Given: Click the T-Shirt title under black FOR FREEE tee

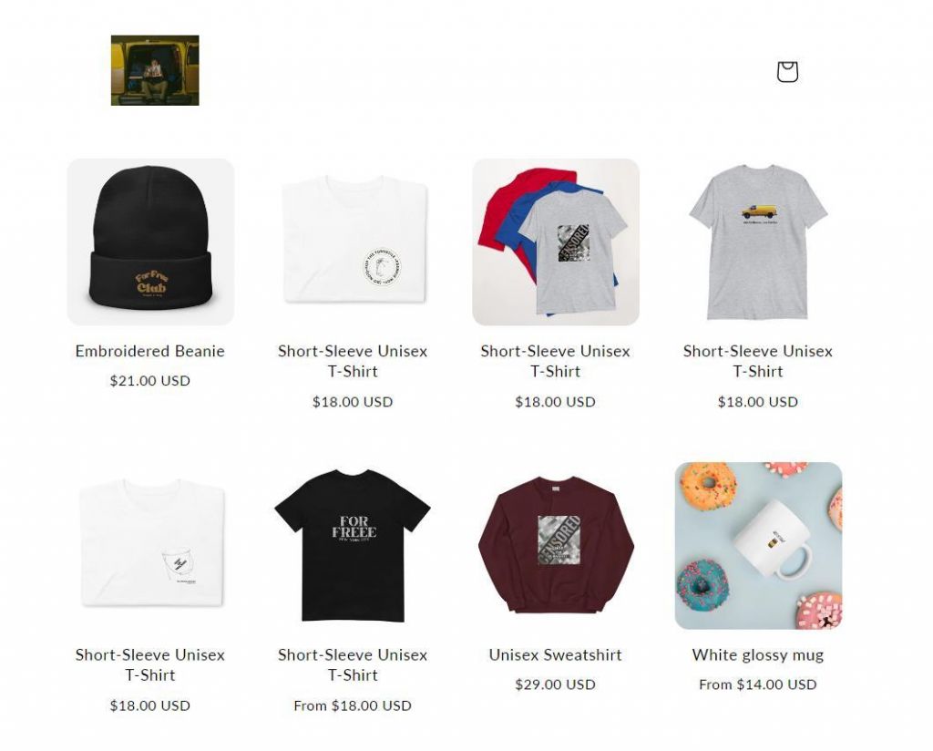Looking at the screenshot, I should 353,664.
